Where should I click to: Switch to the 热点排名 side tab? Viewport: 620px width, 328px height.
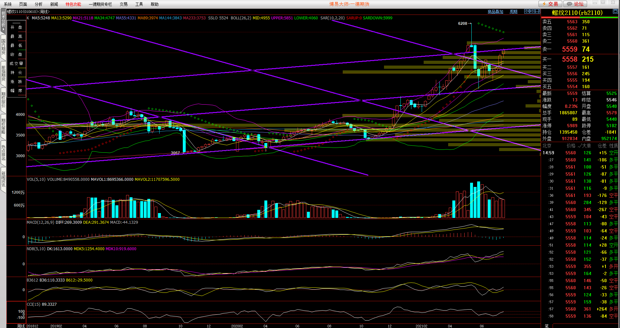3,152
